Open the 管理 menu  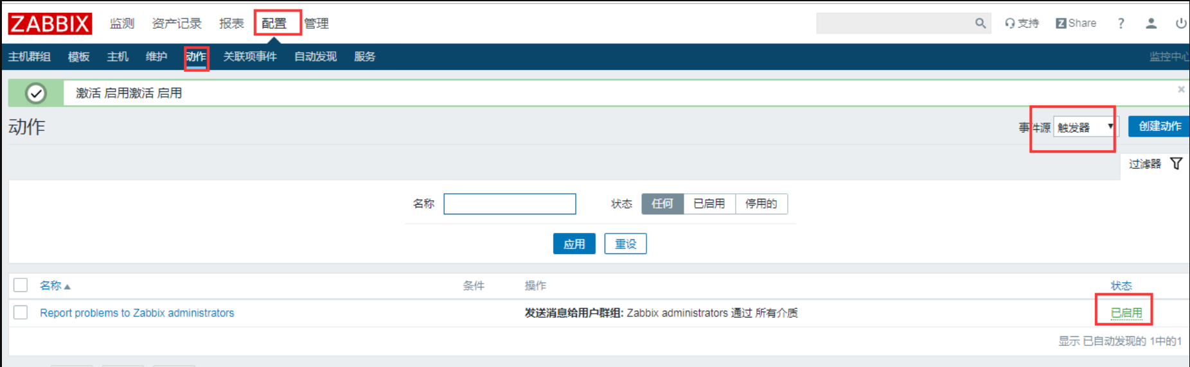click(316, 24)
